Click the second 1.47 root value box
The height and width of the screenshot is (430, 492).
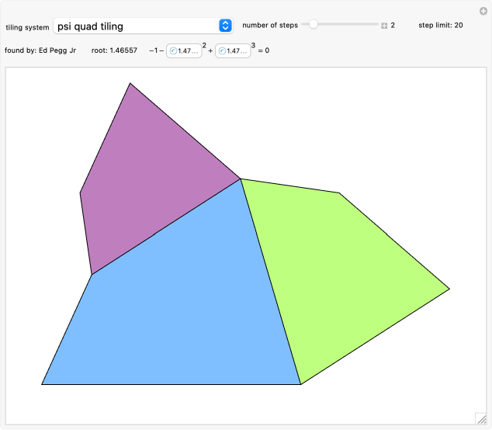click(233, 51)
